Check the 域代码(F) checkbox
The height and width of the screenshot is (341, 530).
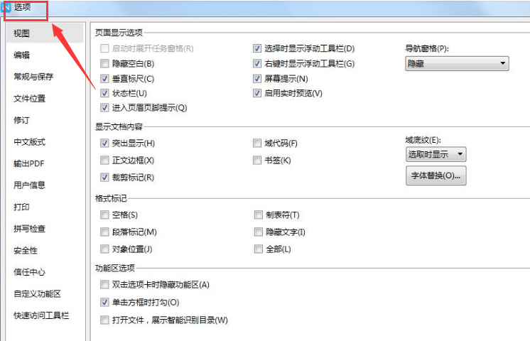click(x=257, y=143)
